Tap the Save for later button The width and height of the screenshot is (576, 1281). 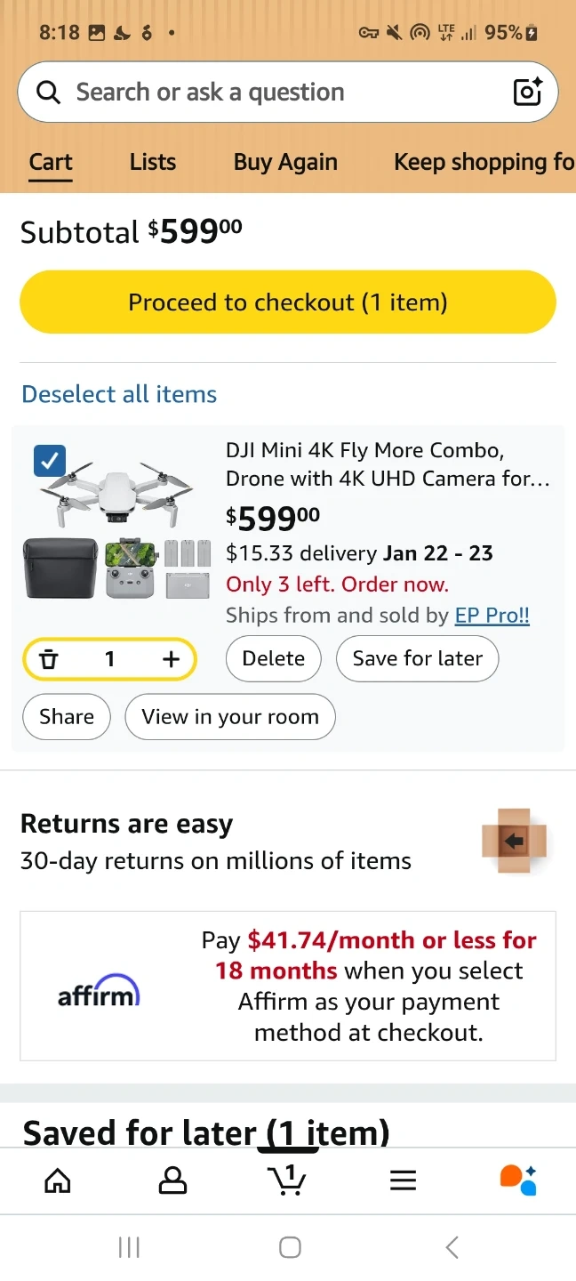pyautogui.click(x=417, y=658)
